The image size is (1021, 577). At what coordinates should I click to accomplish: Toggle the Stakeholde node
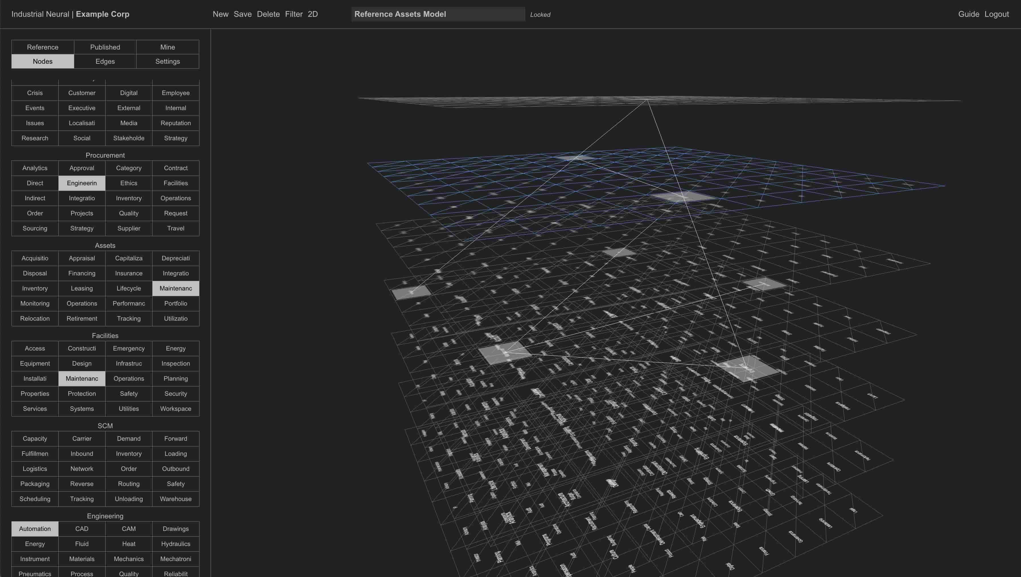click(x=129, y=138)
